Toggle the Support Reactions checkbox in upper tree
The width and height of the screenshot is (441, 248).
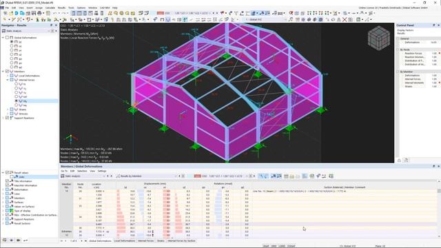click(x=8, y=118)
